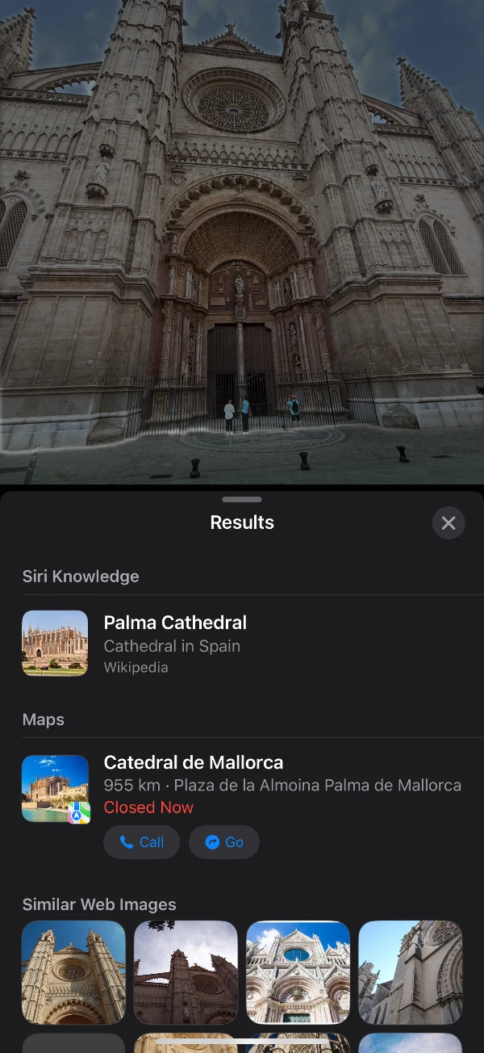
Task: Tap the Similar Web Images heading
Action: 99,905
